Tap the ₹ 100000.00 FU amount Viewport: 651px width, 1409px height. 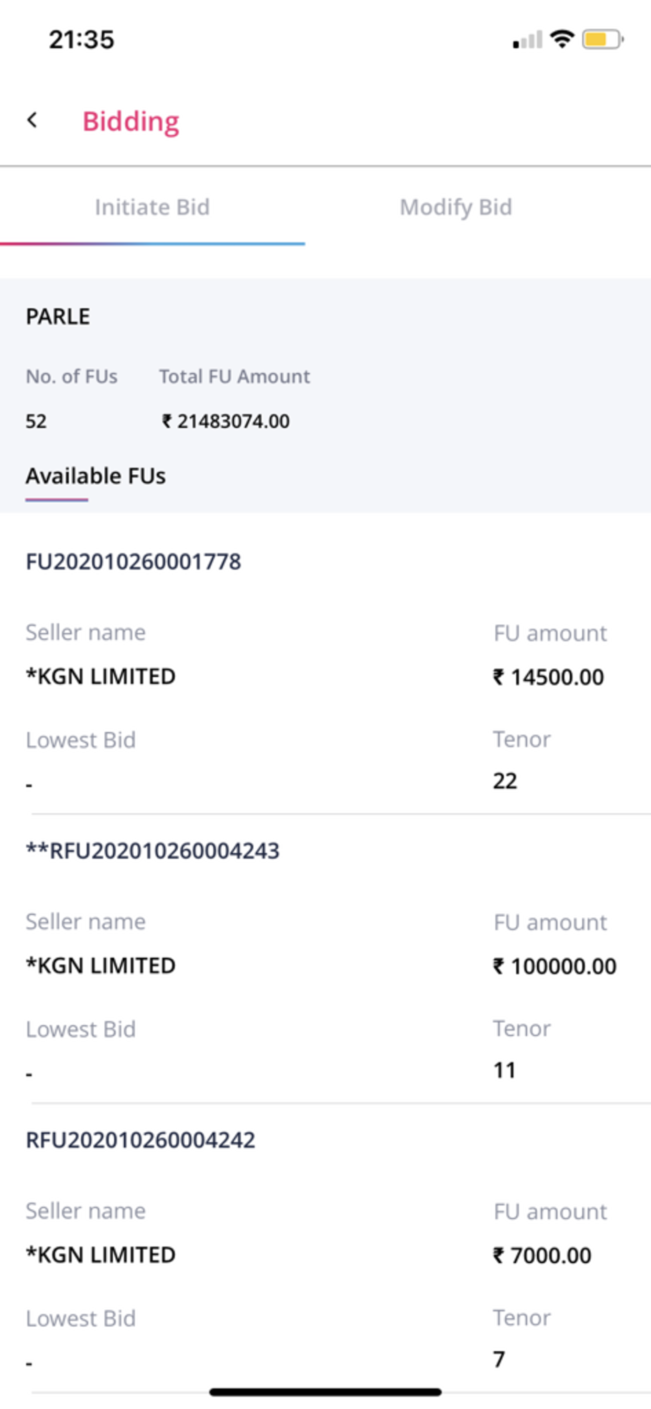pyautogui.click(x=555, y=967)
